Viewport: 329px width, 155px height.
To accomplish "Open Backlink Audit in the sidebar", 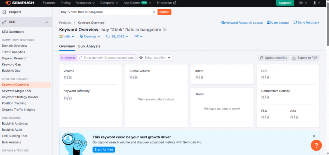I will tap(12, 130).
